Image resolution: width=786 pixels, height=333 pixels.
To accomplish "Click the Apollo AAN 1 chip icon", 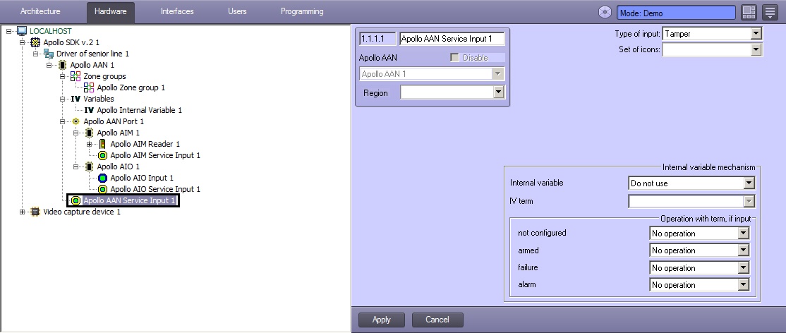I will click(x=62, y=65).
